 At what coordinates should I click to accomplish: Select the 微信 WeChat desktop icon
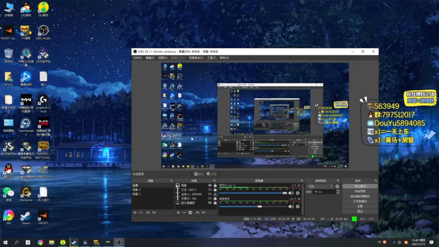9,194
